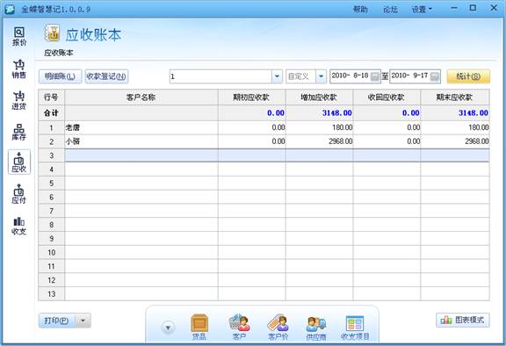Click the 应收账本 ledger header icon
Image resolution: width=506 pixels, height=346 pixels.
coord(53,32)
